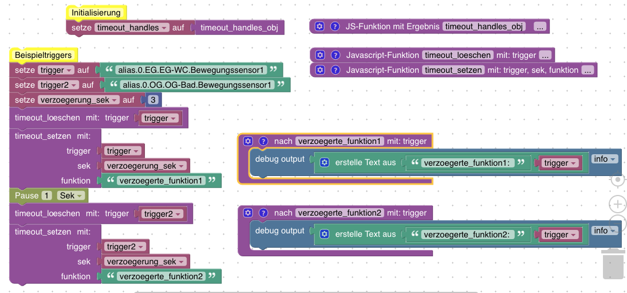Edit text alias.0.OG.OG-Bad.Bewegungssensor1
Image resolution: width=627 pixels, height=293 pixels.
197,85
